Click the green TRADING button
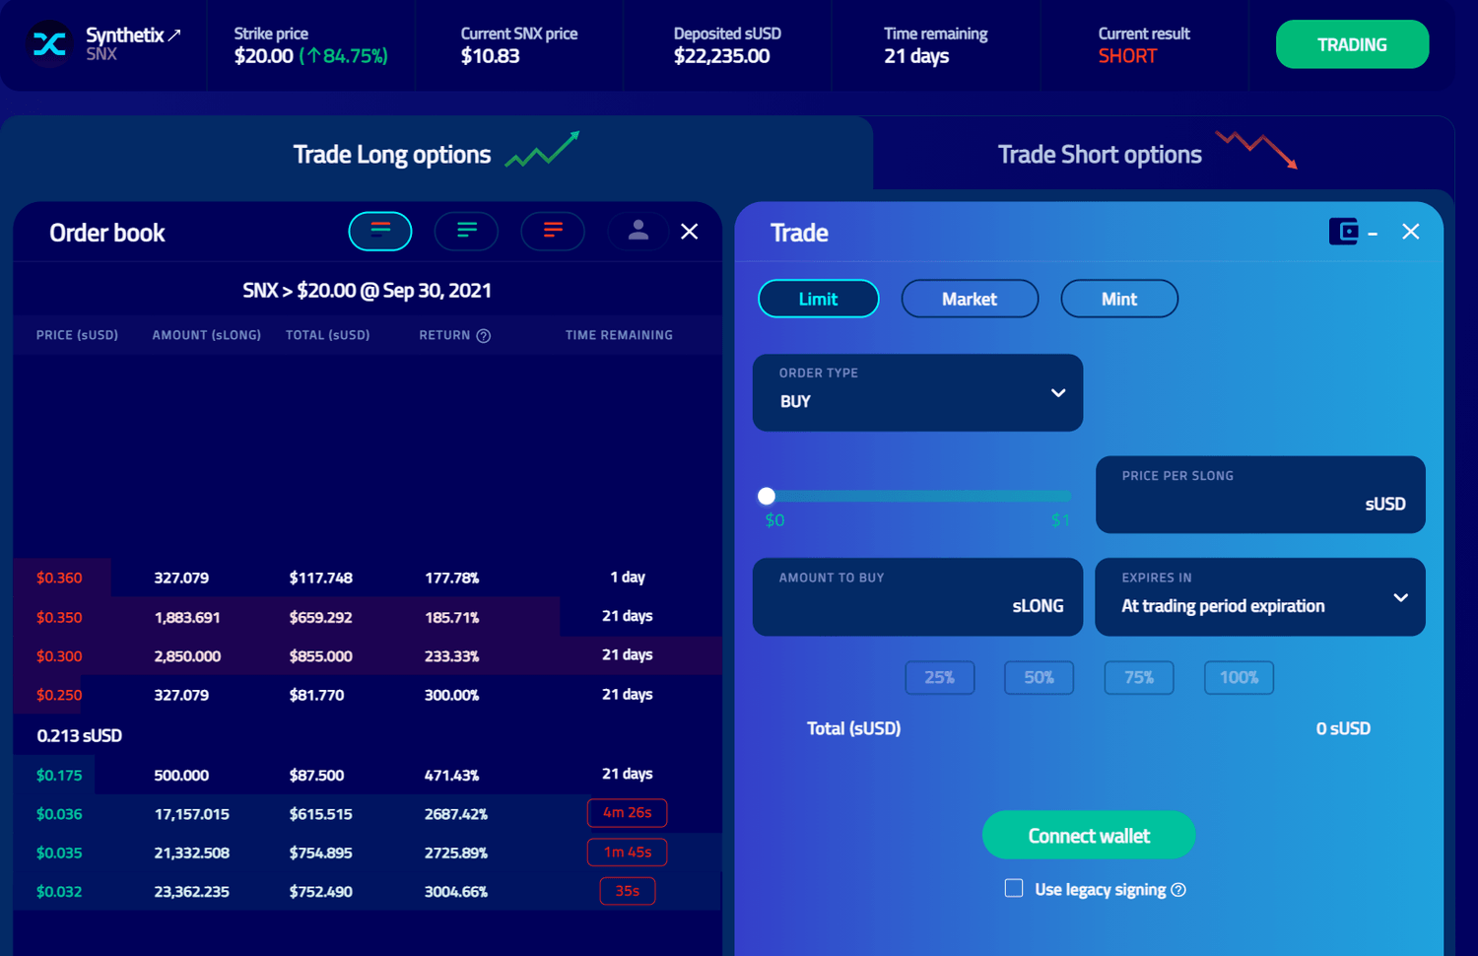This screenshot has height=956, width=1478. pyautogui.click(x=1352, y=44)
